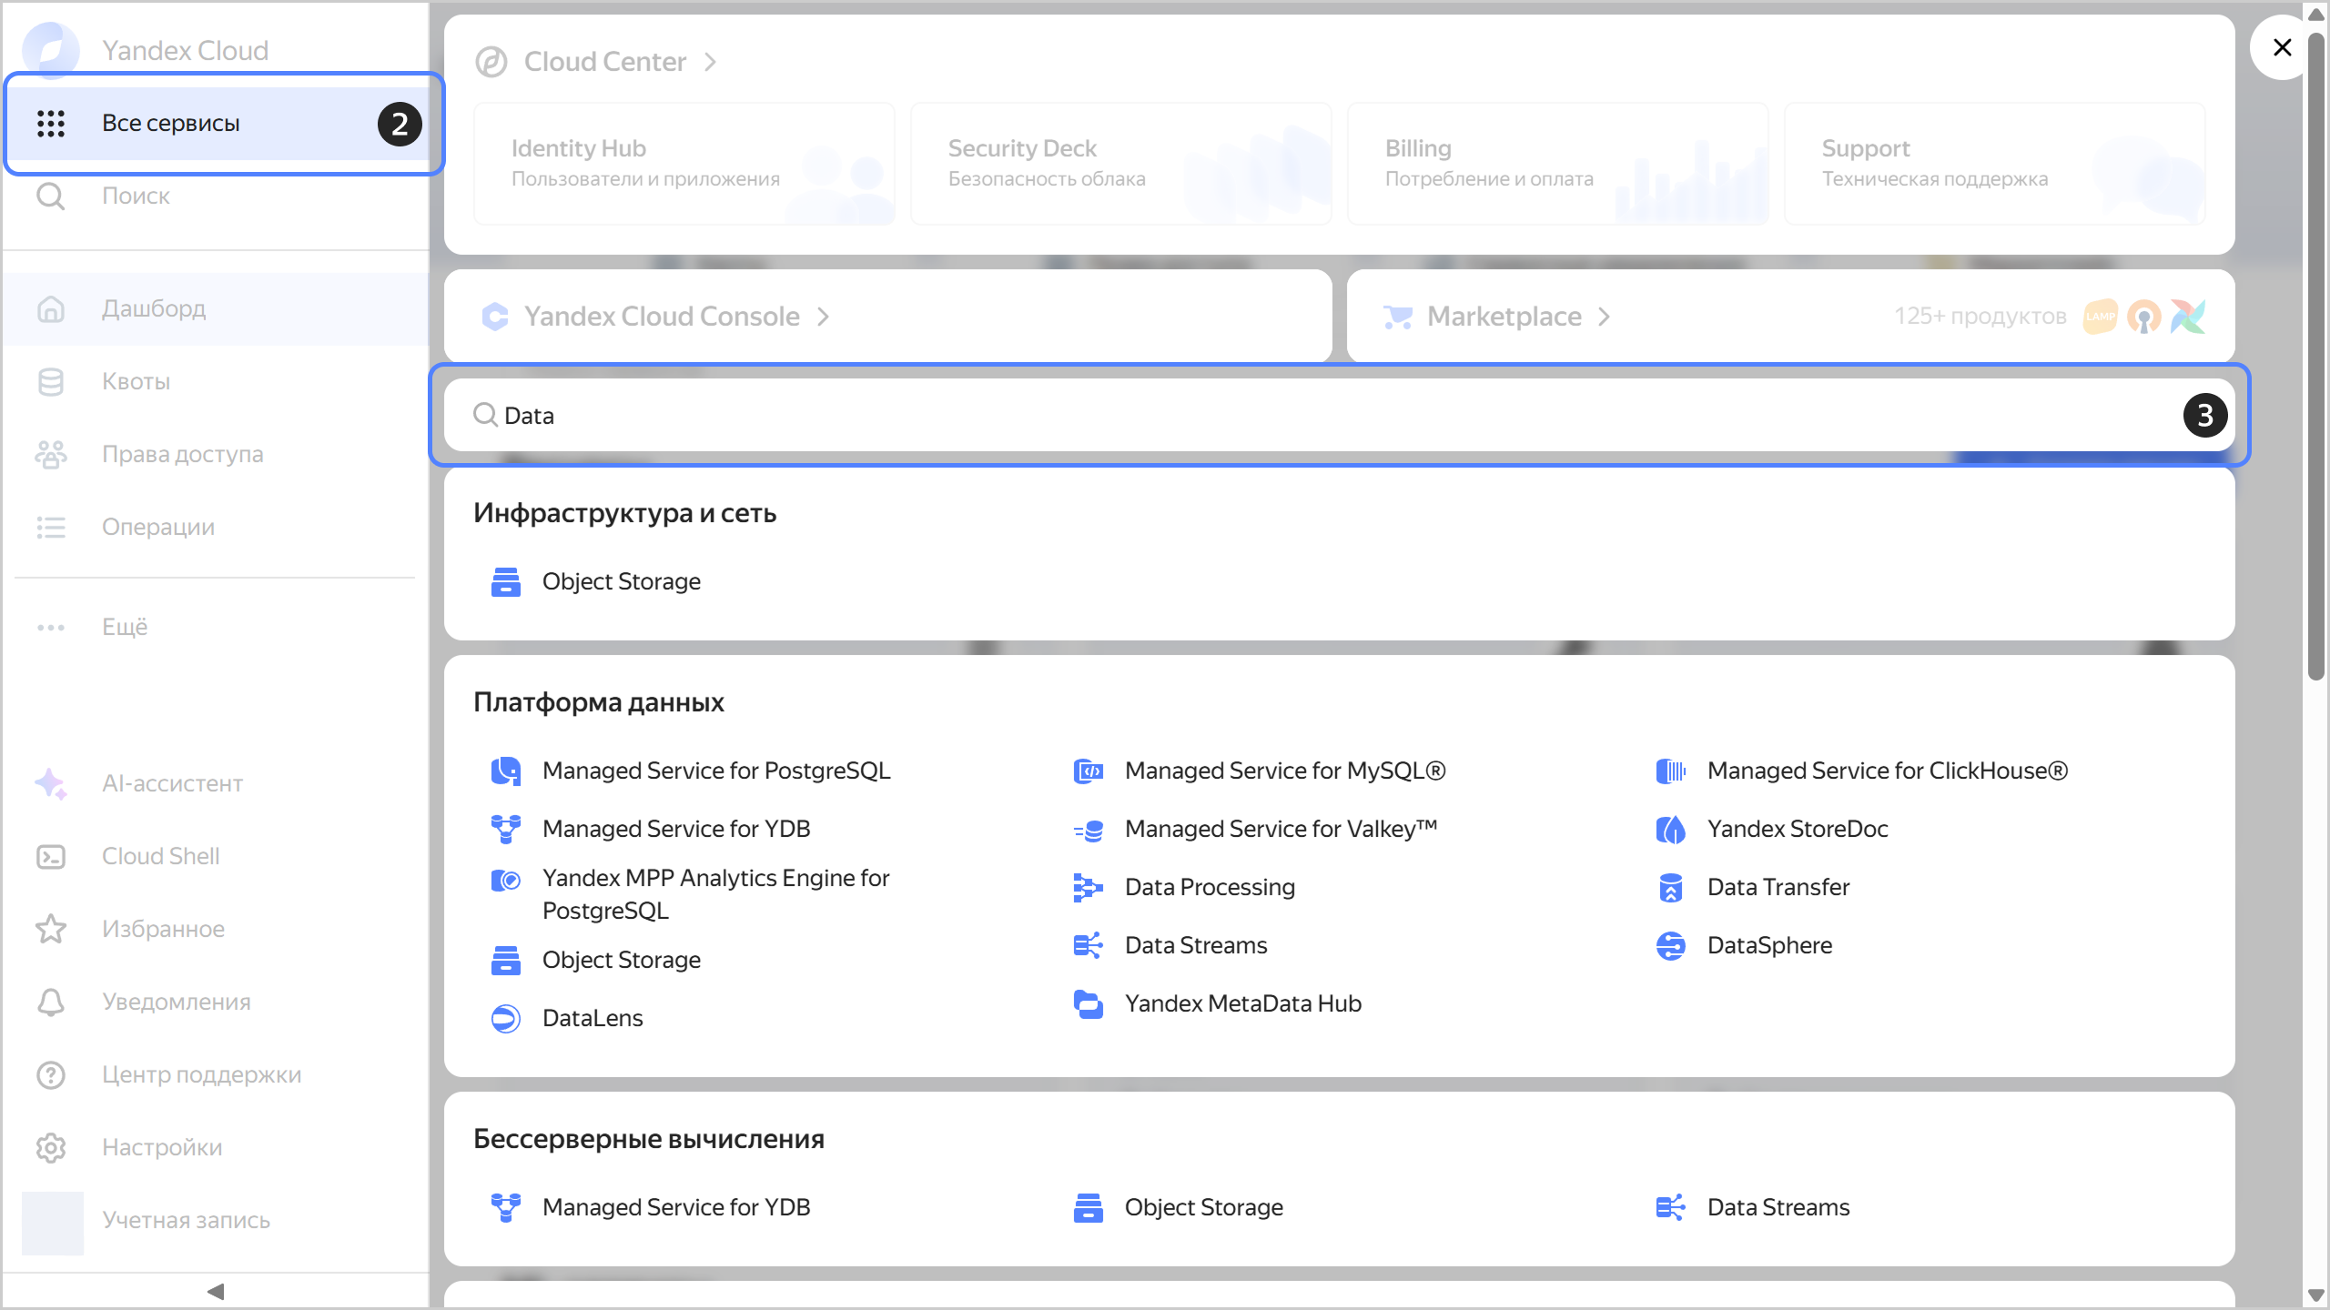Open Managed Service for PostgreSQL icon
The image size is (2330, 1310).
coord(505,771)
